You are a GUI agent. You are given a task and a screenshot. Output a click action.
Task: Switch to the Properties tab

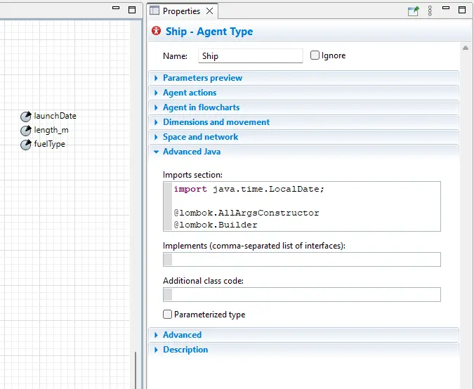[x=181, y=11]
